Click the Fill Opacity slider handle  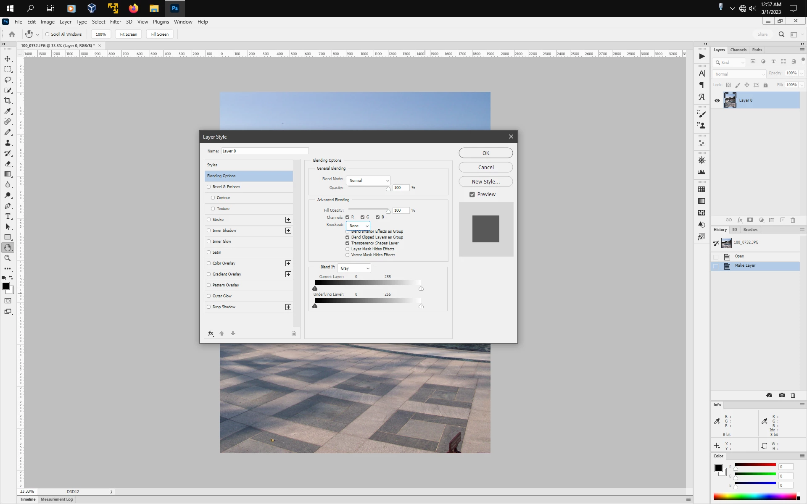point(388,212)
